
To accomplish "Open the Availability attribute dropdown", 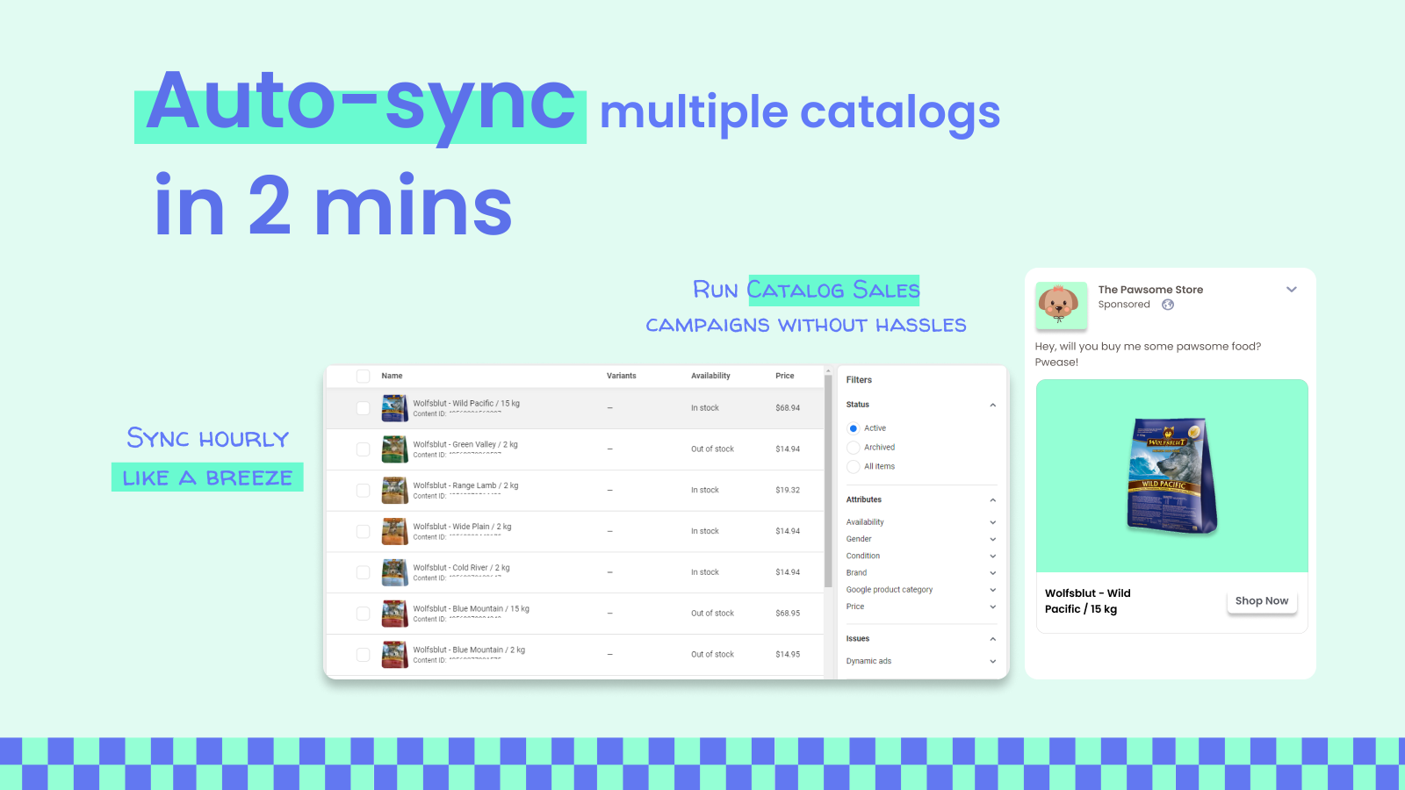I will [x=992, y=521].
